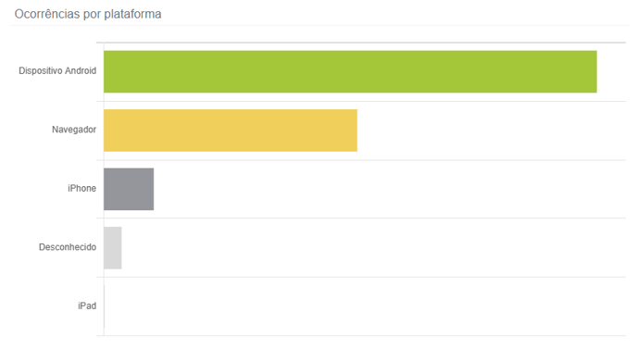
Task: Click empty space right of Android bar
Action: 611,71
